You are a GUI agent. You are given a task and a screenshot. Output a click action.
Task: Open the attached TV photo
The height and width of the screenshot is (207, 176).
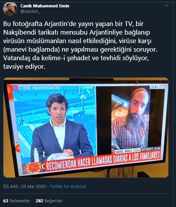[x=86, y=127]
